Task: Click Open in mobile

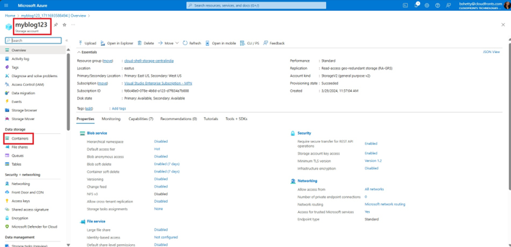Action: (220, 43)
